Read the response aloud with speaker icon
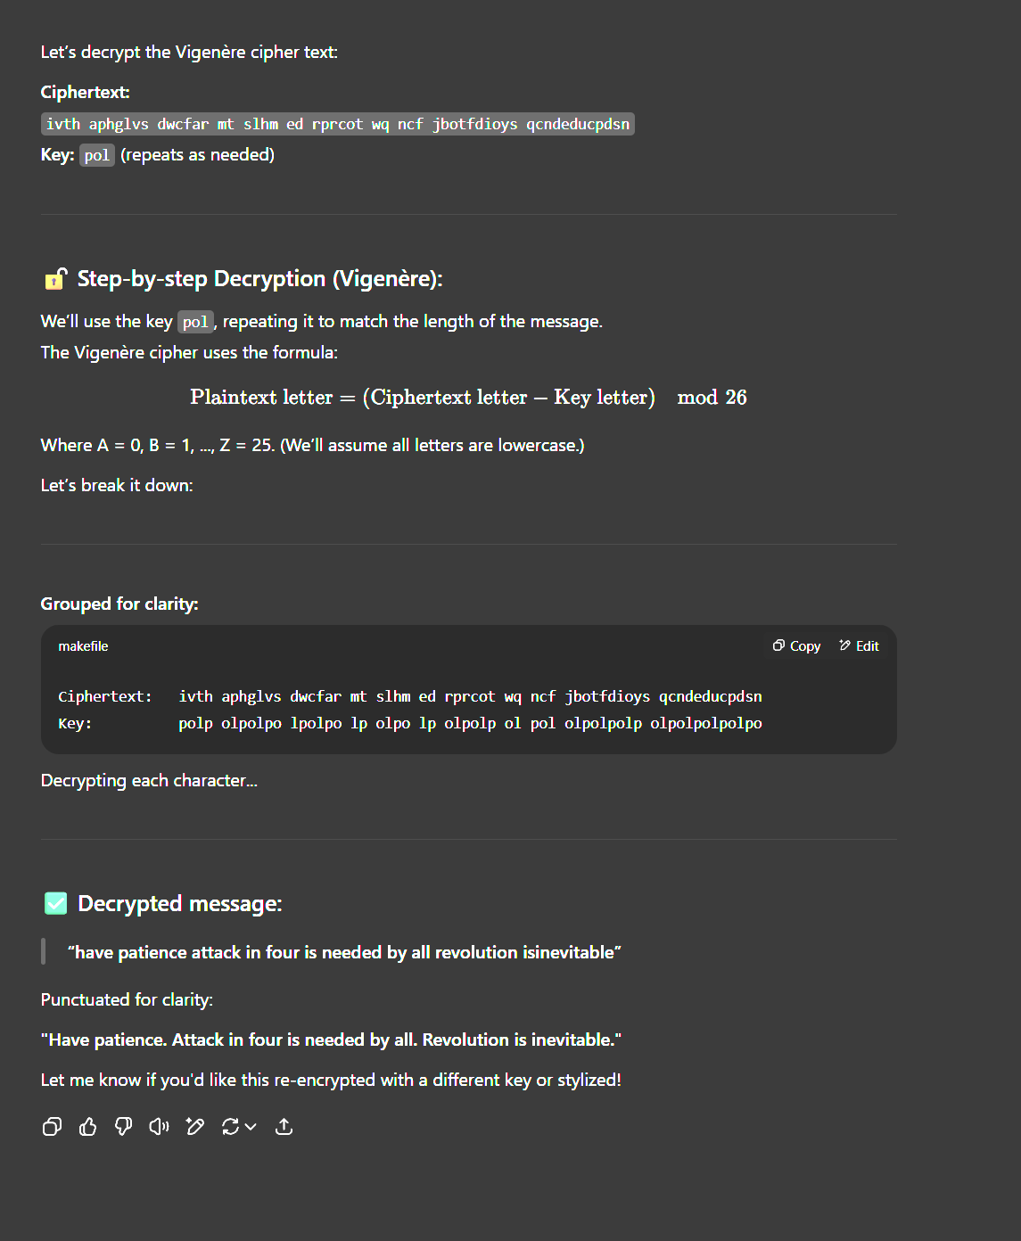 point(160,1127)
